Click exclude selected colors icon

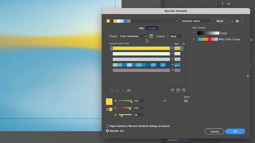click(123, 90)
